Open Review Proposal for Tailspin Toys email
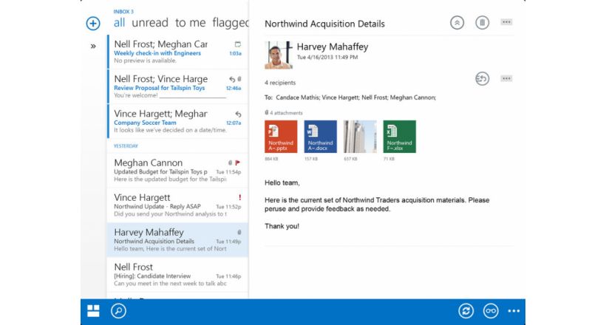Screen dimensions: 606x325 coord(178,86)
